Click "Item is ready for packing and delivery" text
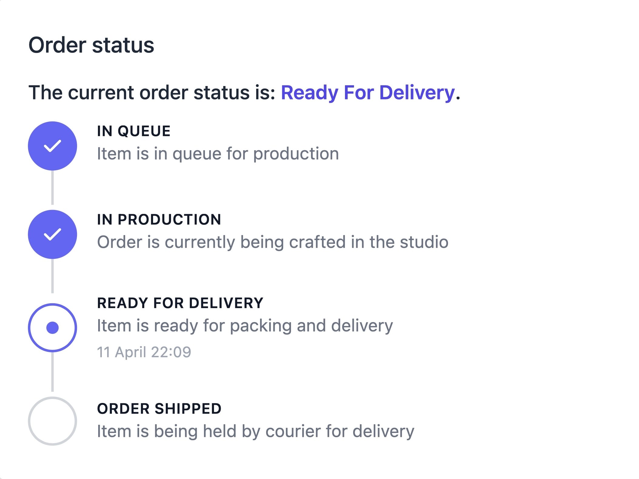The image size is (639, 479). coord(245,326)
